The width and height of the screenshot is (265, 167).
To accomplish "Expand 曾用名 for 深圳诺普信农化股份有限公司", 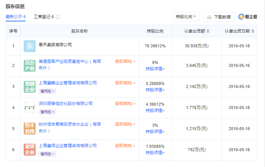I will click(x=47, y=112).
